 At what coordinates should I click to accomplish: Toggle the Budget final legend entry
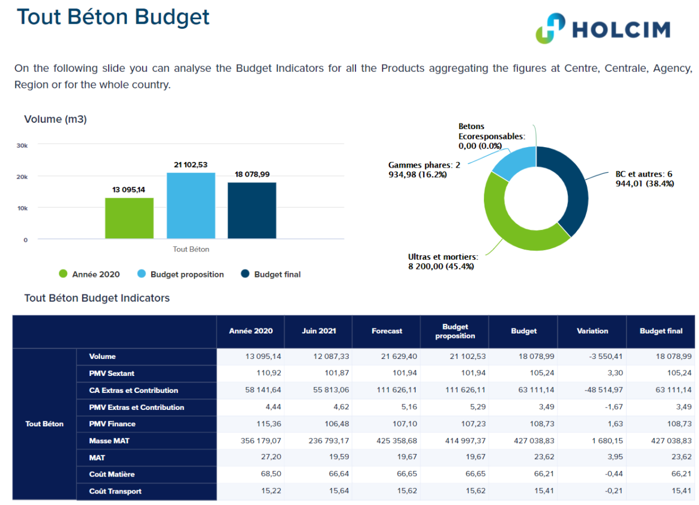click(271, 274)
